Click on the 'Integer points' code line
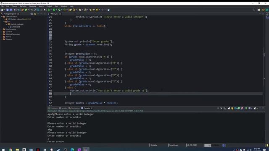Image resolution: width=269 pixels, height=151 pixels. (91, 103)
